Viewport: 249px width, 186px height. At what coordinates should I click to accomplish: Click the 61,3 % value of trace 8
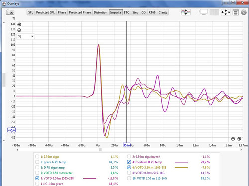click(205, 173)
